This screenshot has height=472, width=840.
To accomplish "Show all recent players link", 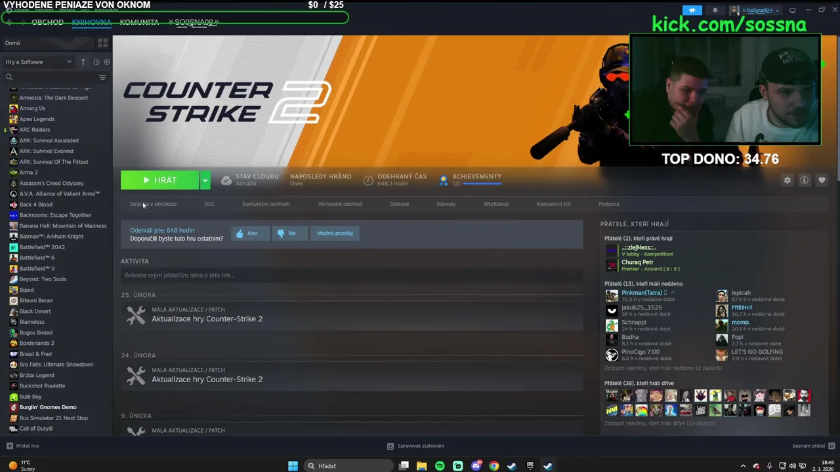I will click(663, 368).
